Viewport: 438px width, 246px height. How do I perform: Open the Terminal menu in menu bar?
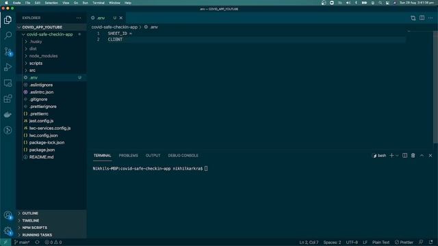[99, 3]
